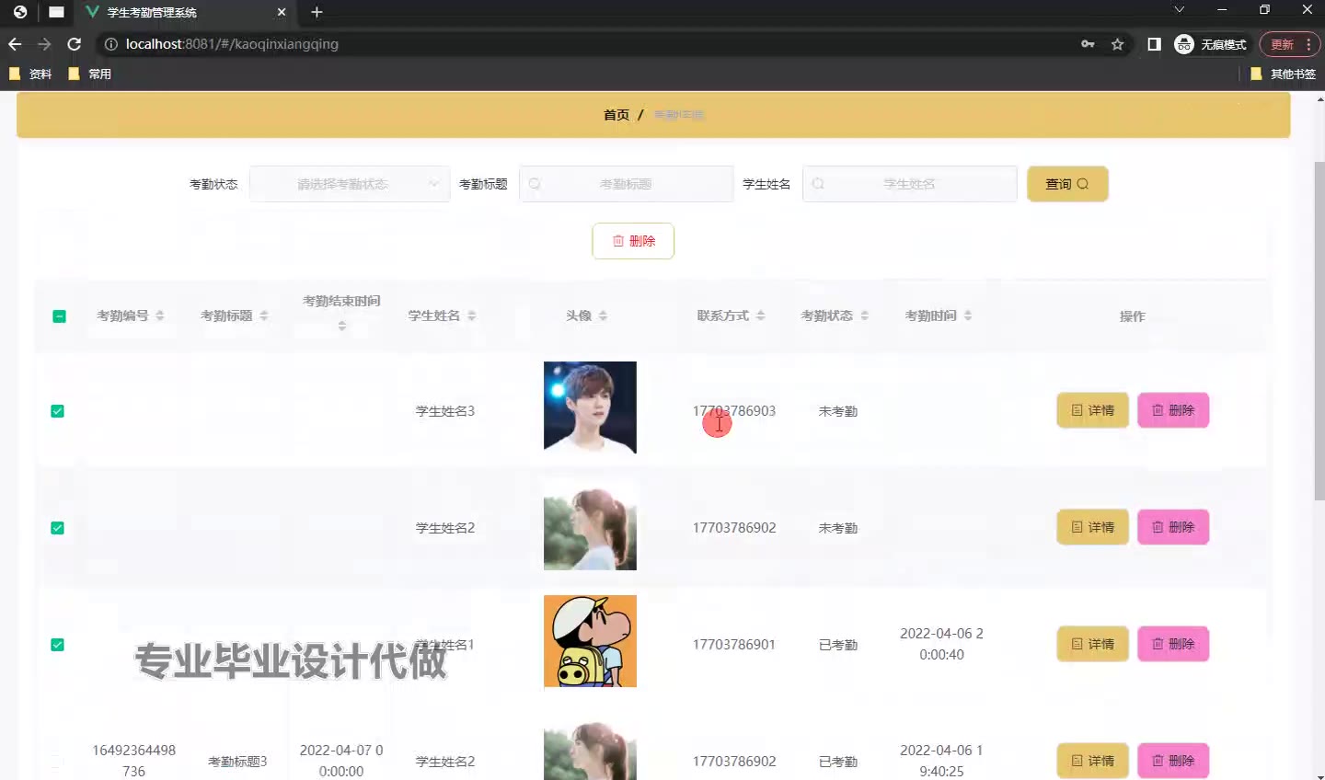Delete the 学生姓名1 record

(1173, 644)
